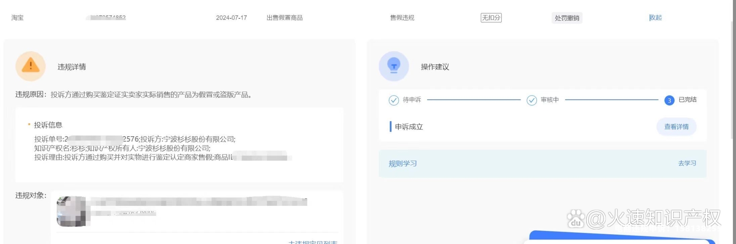The image size is (736, 244).
Task: Click the 待申诉 step checkmark icon
Action: (x=394, y=100)
